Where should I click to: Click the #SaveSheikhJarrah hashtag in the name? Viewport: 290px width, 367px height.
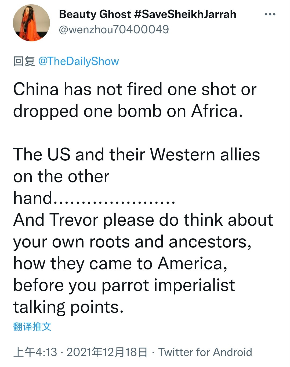coord(185,14)
